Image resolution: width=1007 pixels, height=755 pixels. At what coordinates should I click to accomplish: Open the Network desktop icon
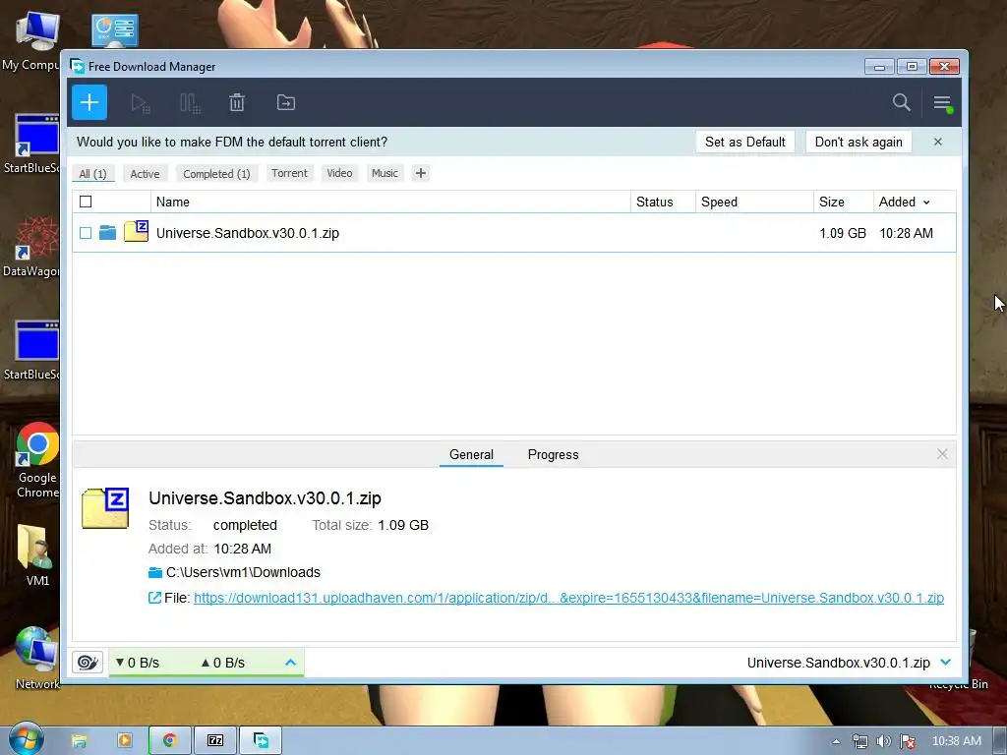pyautogui.click(x=36, y=658)
